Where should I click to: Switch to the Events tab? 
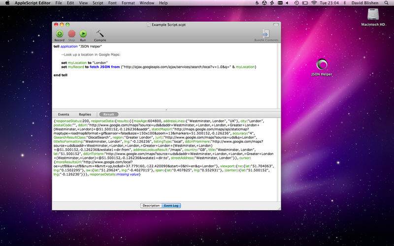(64, 115)
